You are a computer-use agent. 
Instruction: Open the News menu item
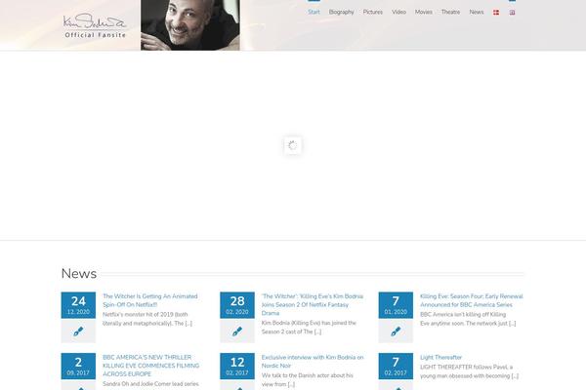477,12
